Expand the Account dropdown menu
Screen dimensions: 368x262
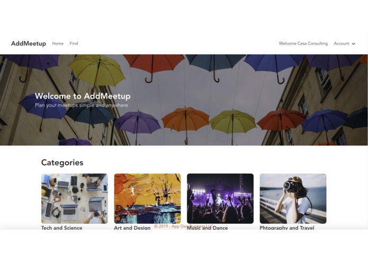click(x=344, y=43)
